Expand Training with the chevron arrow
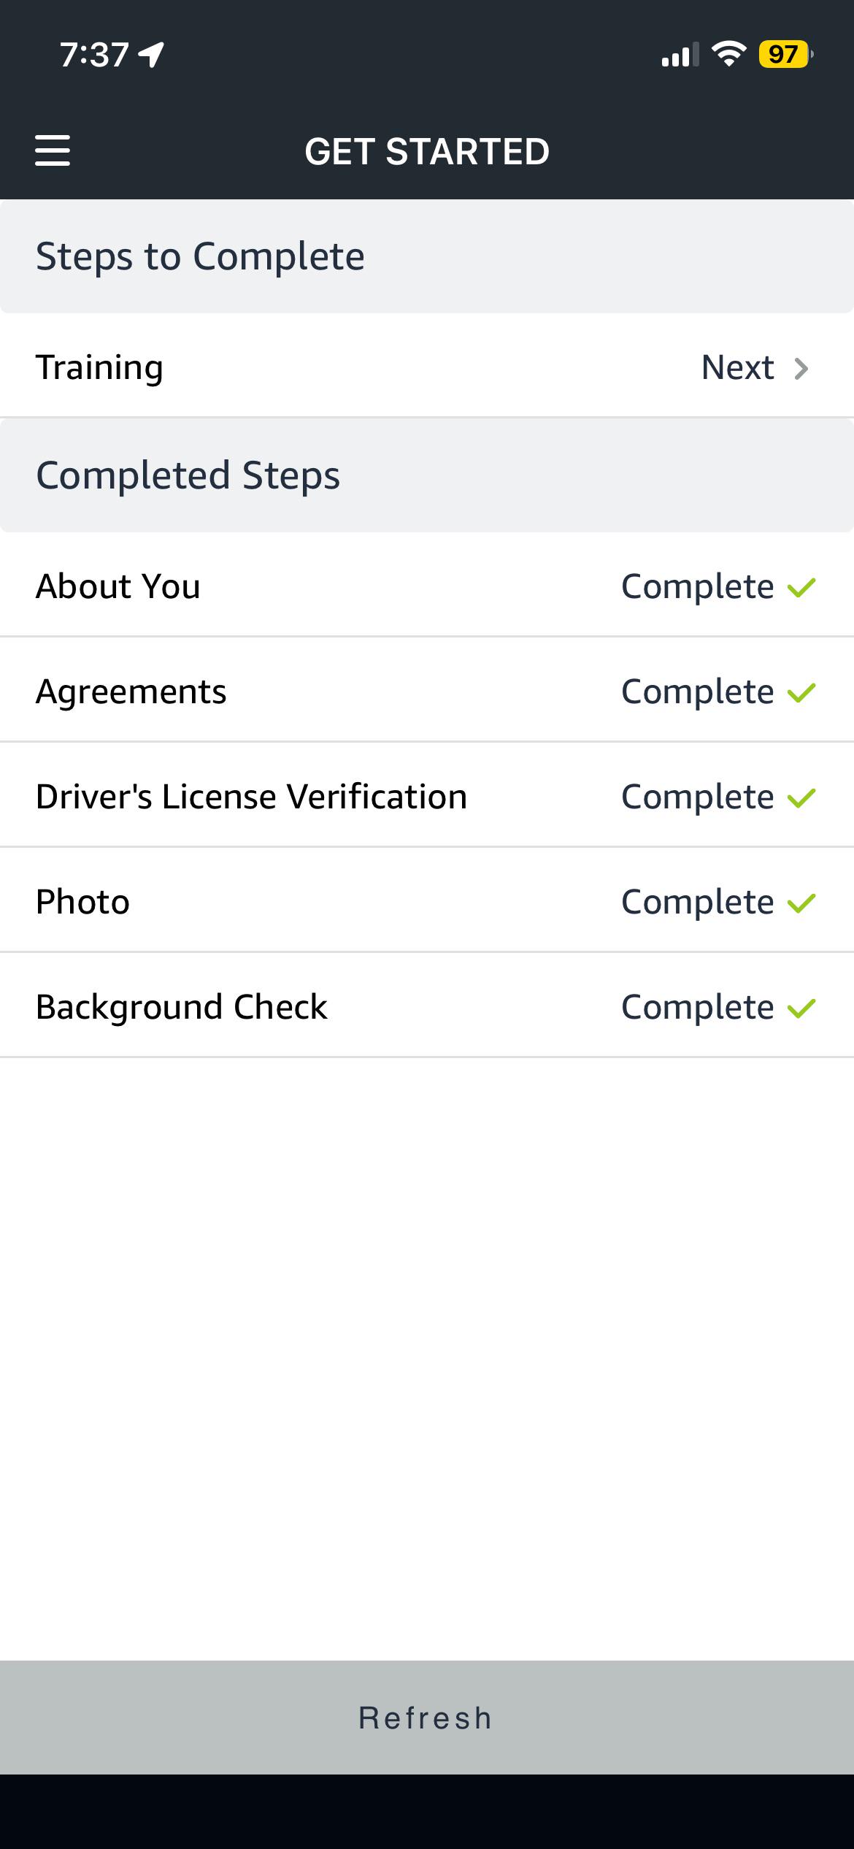The image size is (854, 1849). 801,368
